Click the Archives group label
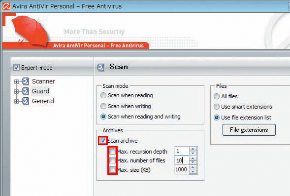Image resolution: width=290 pixels, height=196 pixels. coord(113,130)
